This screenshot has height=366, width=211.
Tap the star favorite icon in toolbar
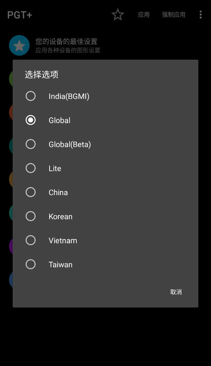tap(118, 15)
